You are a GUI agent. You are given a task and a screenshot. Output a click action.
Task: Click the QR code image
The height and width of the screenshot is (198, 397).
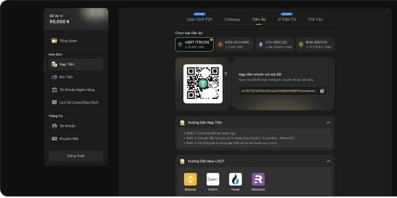coord(203,84)
